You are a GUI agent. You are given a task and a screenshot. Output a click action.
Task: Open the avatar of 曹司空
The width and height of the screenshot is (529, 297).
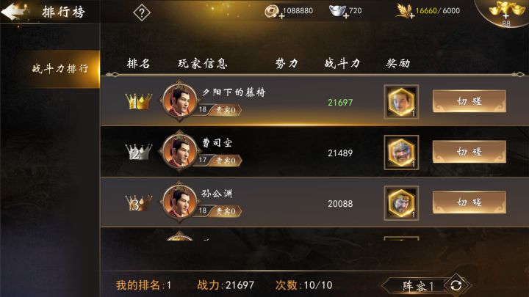tap(179, 151)
